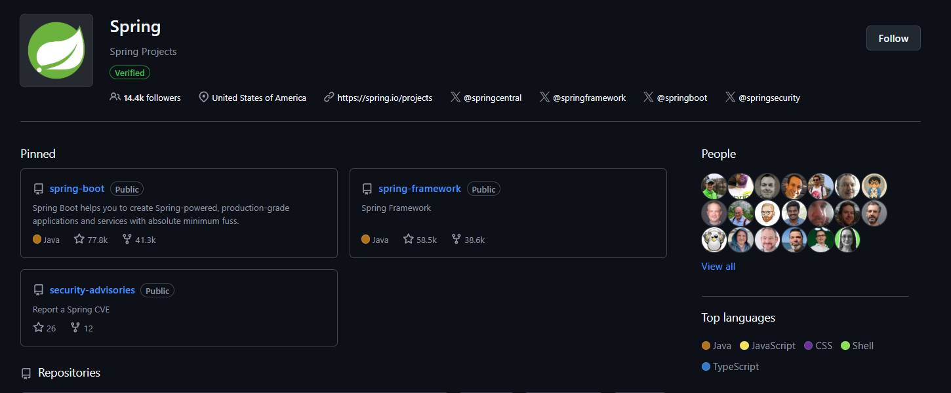This screenshot has width=951, height=393.
Task: Open the security-advisories repository
Action: (92, 290)
